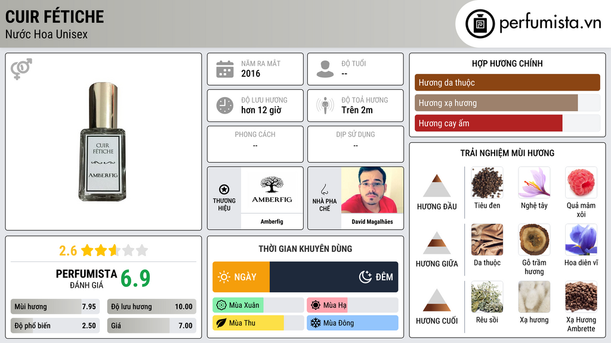
Task: Click the winter snowflake icon
Action: [x=316, y=323]
